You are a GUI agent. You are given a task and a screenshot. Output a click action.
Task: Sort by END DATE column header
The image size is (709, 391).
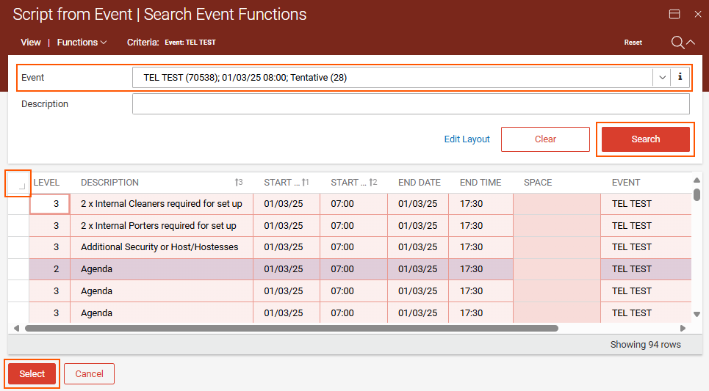[420, 183]
